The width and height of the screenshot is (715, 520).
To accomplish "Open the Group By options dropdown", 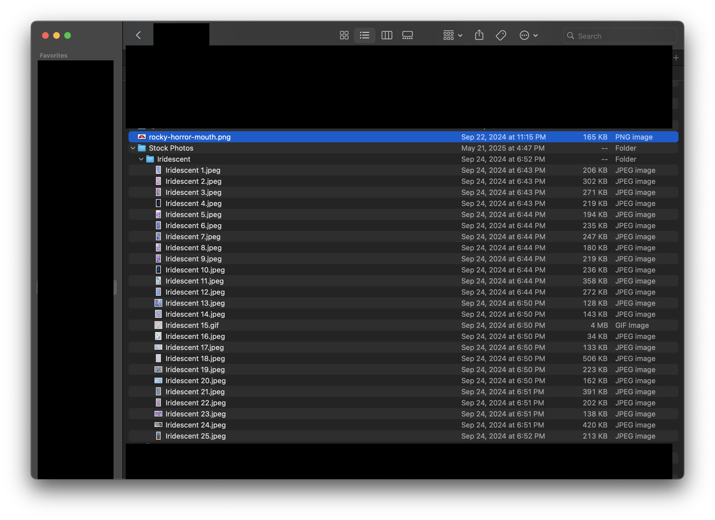I will point(452,35).
